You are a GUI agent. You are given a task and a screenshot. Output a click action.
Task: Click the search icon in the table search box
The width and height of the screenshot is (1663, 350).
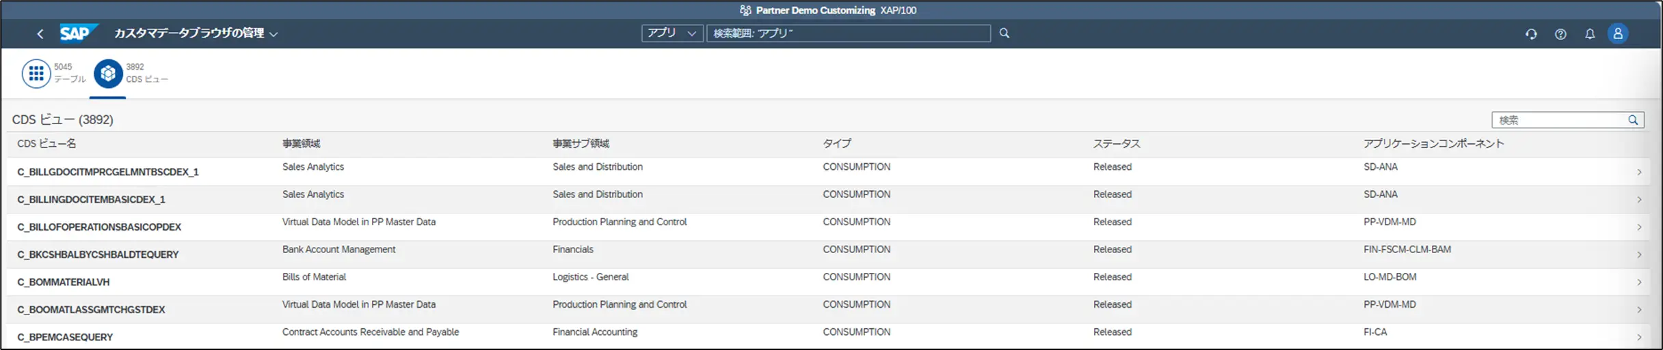[1633, 120]
